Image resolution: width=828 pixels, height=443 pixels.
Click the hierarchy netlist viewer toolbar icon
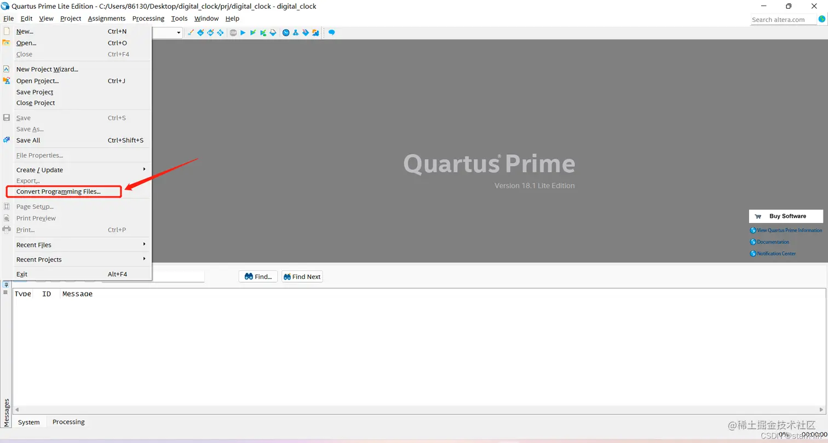(296, 33)
